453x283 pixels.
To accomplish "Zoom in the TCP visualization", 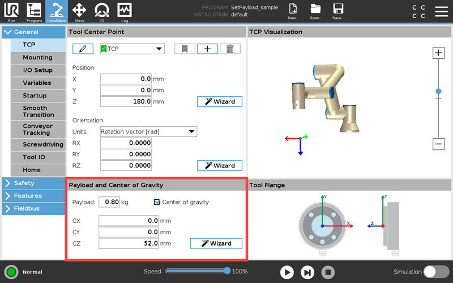I will pyautogui.click(x=438, y=53).
